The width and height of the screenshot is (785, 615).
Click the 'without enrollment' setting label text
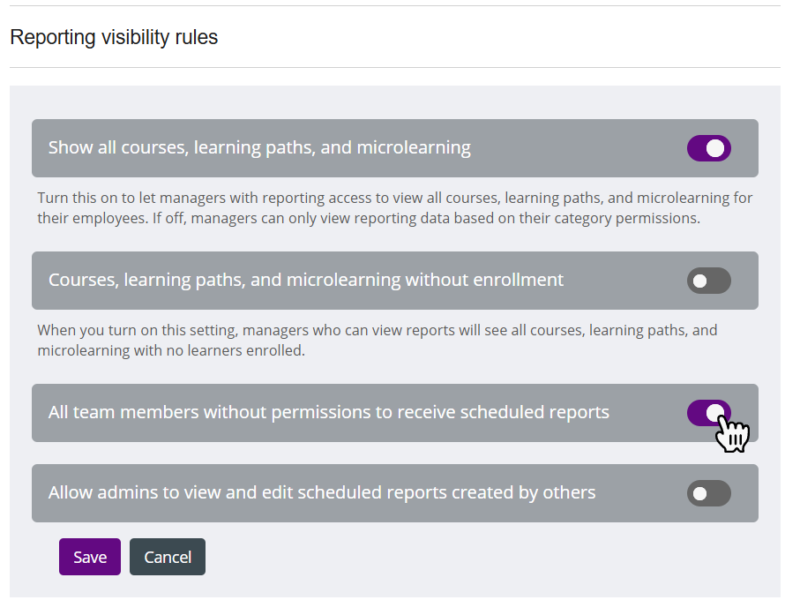306,280
